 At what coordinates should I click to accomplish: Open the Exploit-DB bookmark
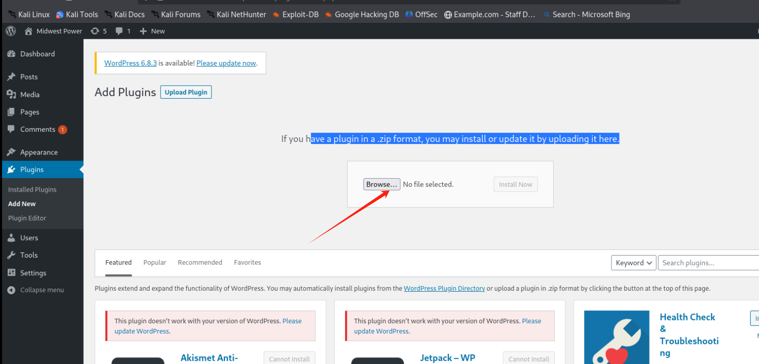[296, 14]
